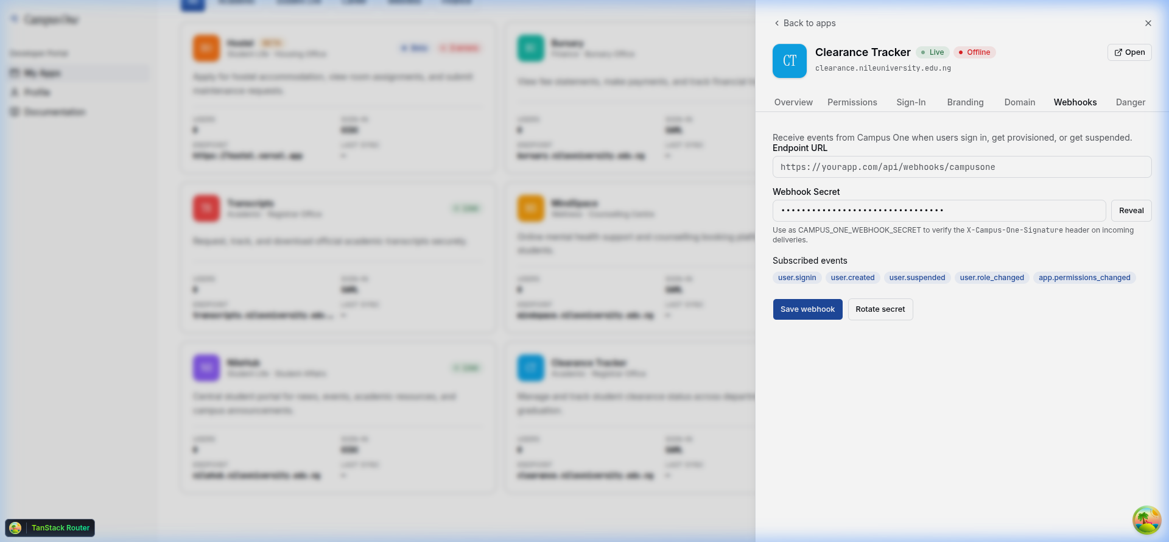Toggle the user.role_changed event chip
1169x542 pixels.
tap(992, 278)
